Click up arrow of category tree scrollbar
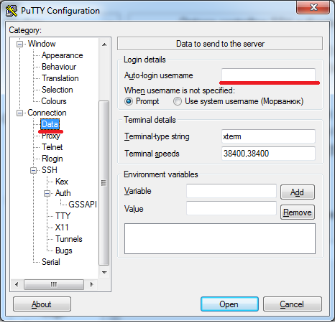Screen dimensions: 335x323 point(104,45)
